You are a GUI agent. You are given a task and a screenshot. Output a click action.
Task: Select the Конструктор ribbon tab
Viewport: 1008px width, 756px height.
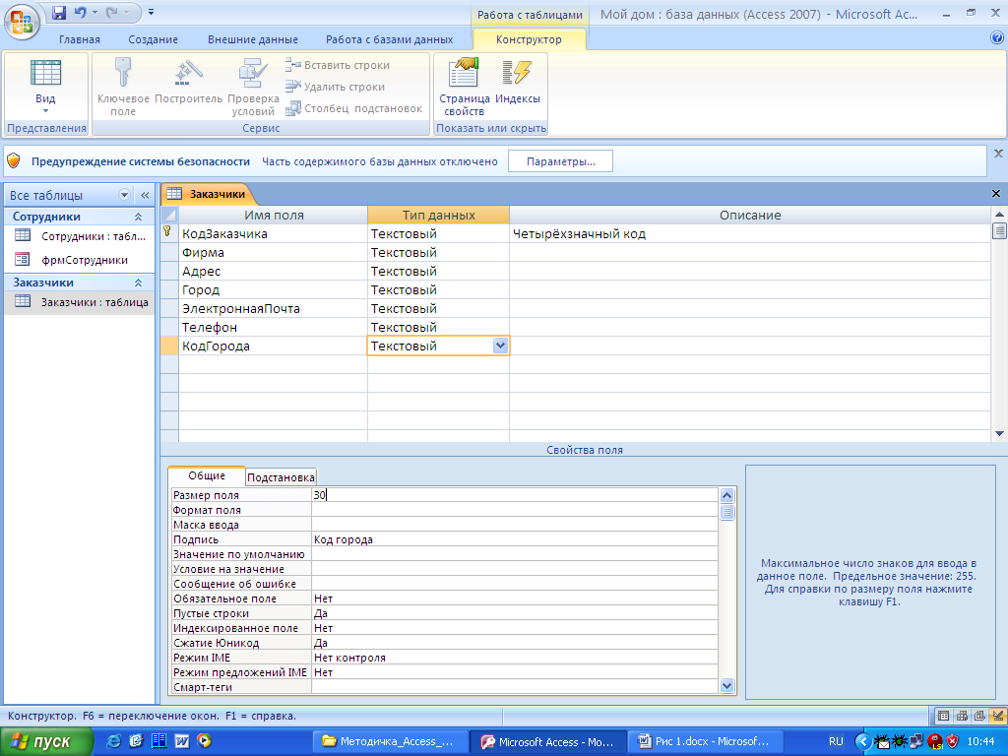tap(529, 39)
